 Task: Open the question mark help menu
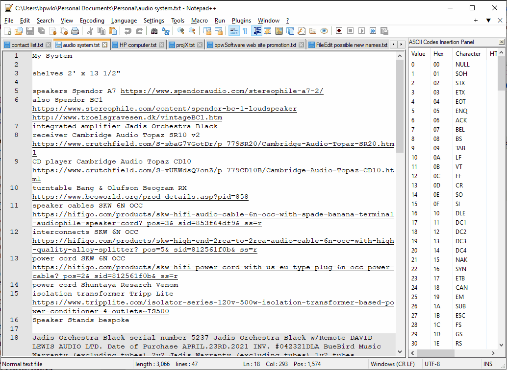[x=287, y=21]
